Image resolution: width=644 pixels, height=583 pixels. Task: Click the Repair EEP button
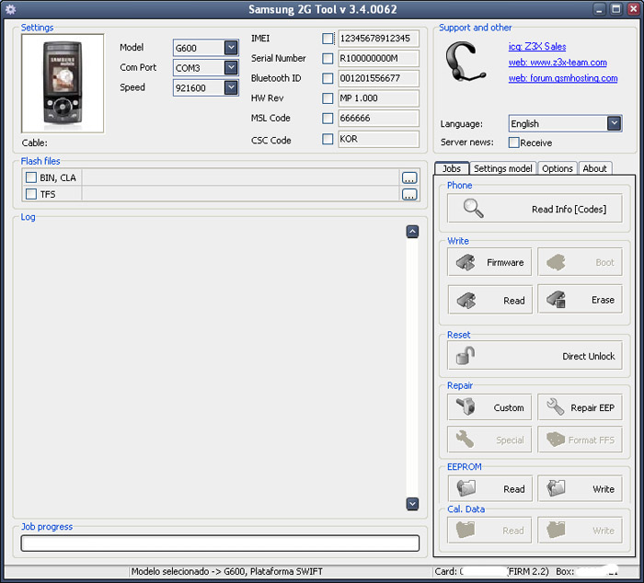point(580,407)
